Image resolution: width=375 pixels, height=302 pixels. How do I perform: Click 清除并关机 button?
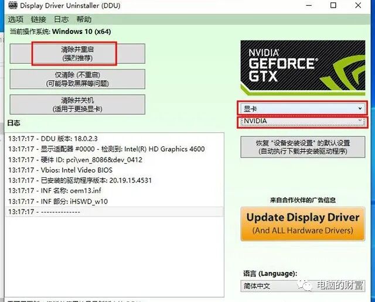point(77,104)
